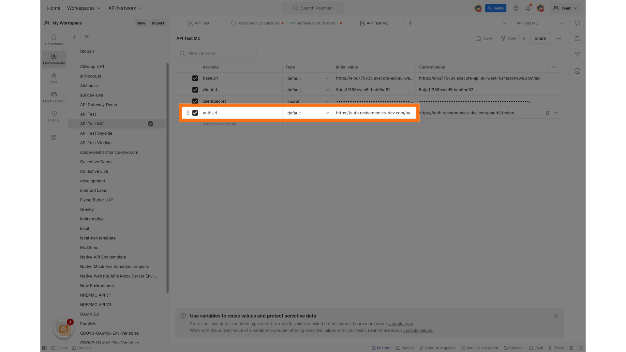Expand the tab list chevron
This screenshot has height=352, width=626.
505,23
